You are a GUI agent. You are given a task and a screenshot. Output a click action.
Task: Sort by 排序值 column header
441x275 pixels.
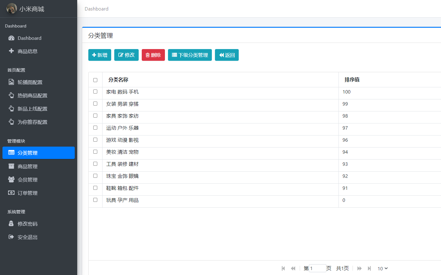(x=352, y=80)
